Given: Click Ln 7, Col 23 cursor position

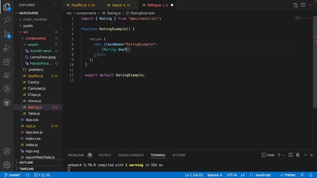Looking at the screenshot, I should (x=194, y=175).
